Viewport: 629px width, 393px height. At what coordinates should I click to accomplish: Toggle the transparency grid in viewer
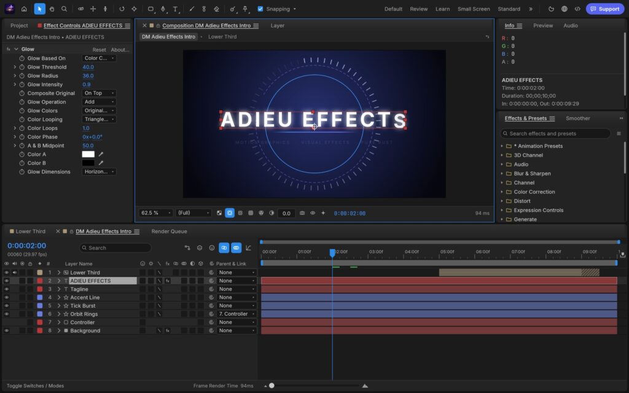219,213
